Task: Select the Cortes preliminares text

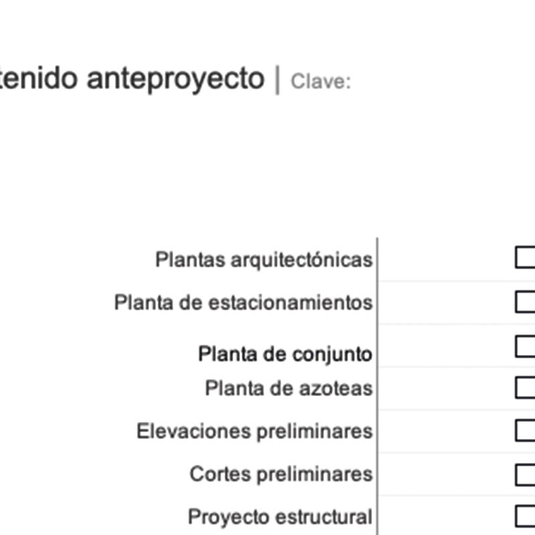Action: (x=281, y=474)
